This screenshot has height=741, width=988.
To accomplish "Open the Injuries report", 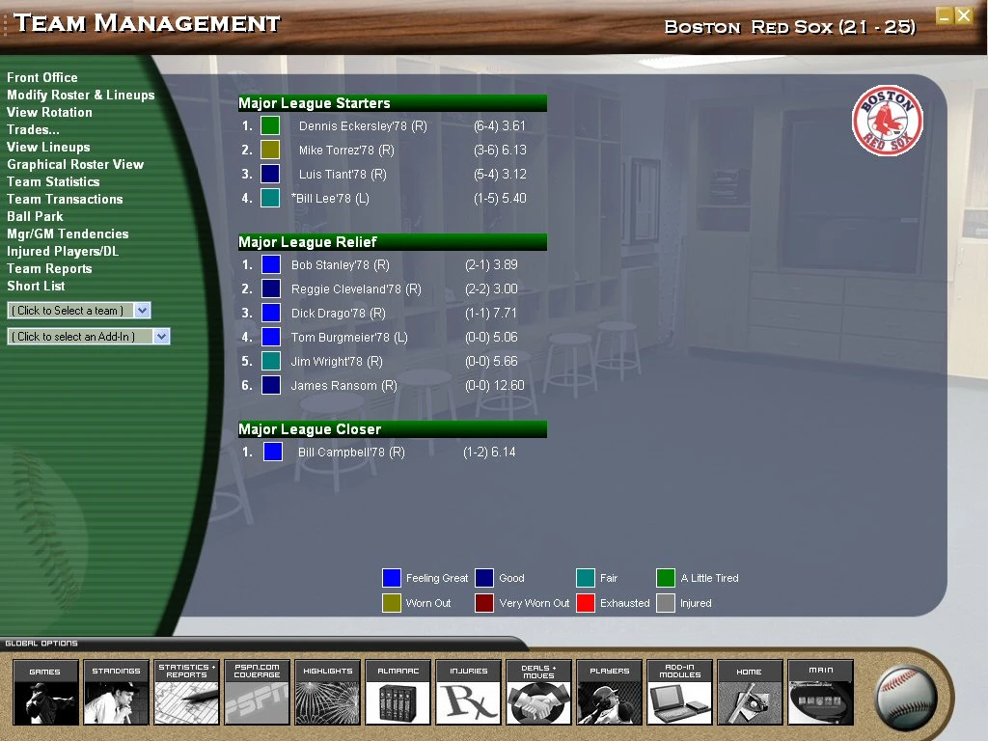I will point(469,692).
